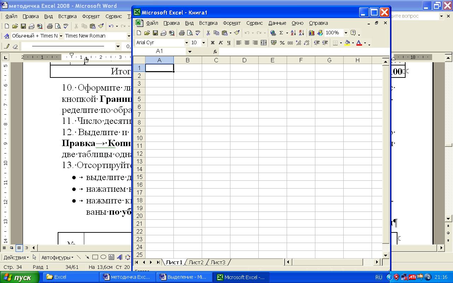
Task: Switch Word to print layout view
Action: (19, 248)
